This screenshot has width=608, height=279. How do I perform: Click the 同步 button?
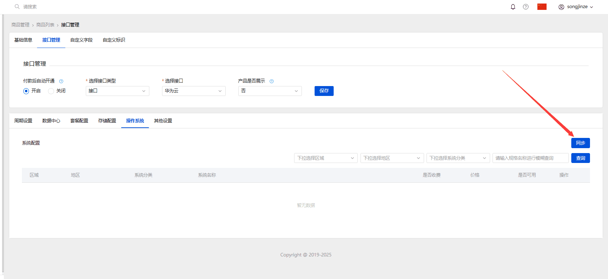(580, 143)
